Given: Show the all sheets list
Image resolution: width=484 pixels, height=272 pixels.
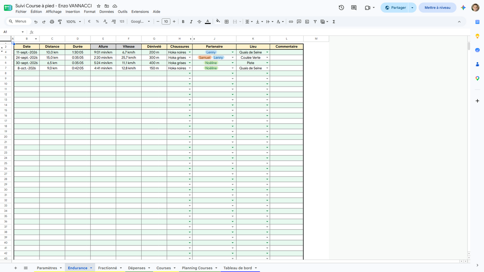Looking at the screenshot, I should click(x=26, y=268).
